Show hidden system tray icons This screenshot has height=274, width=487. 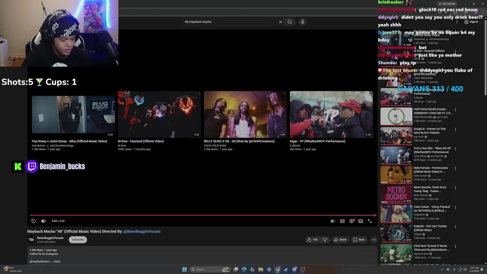pyautogui.click(x=442, y=269)
